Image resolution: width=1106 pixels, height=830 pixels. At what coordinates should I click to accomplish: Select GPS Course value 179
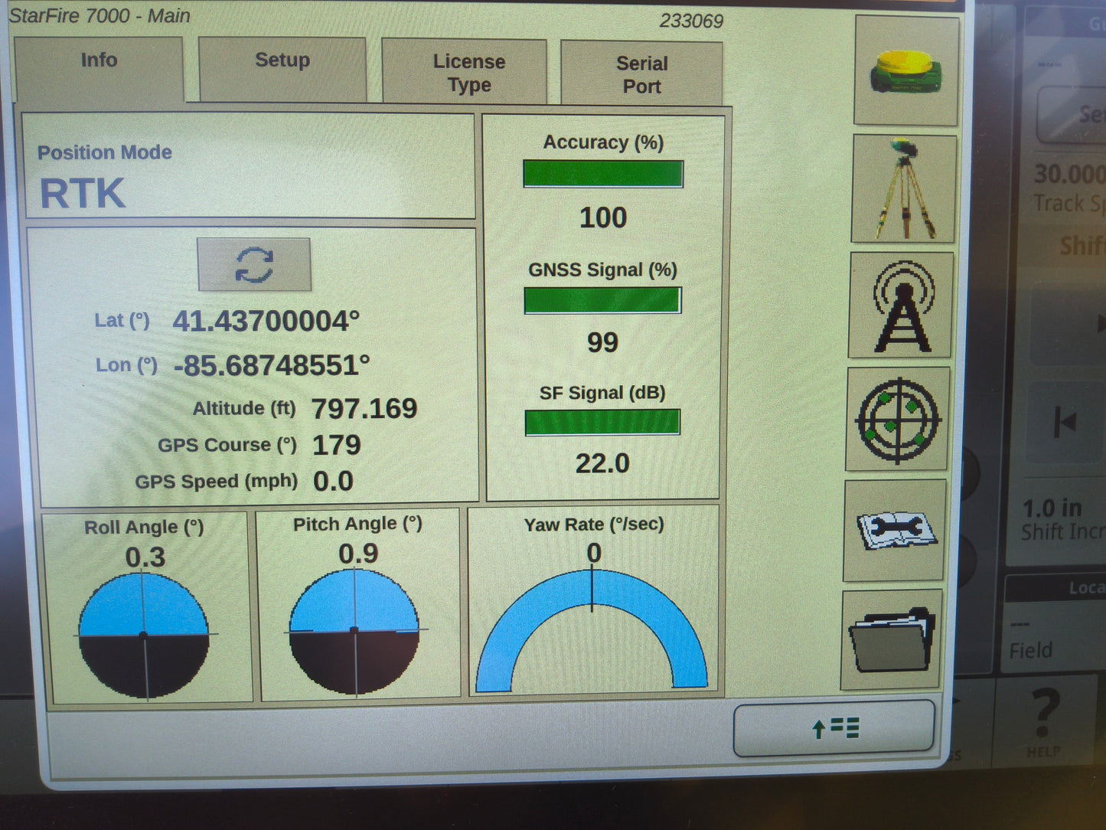tap(336, 445)
